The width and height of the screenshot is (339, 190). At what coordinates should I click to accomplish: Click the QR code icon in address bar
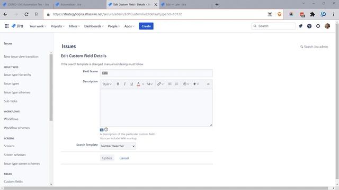[270, 14]
